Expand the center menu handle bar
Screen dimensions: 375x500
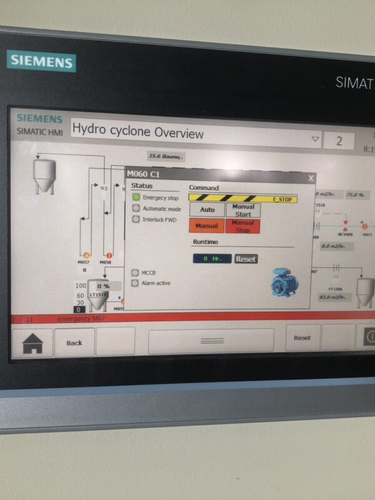pyautogui.click(x=210, y=341)
